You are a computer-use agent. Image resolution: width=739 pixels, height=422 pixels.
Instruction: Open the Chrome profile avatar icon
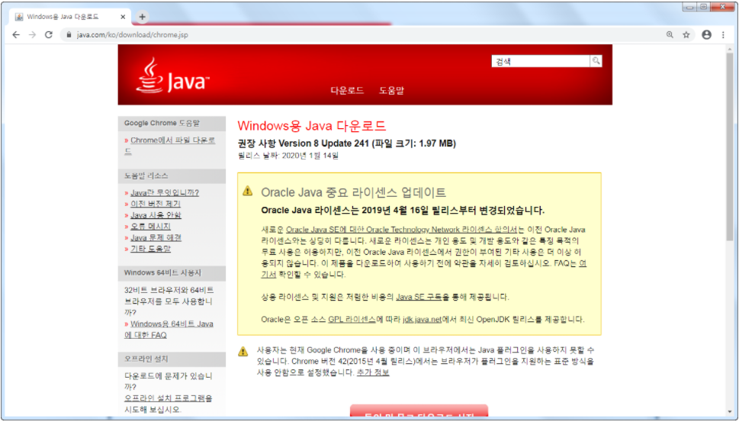pos(706,35)
